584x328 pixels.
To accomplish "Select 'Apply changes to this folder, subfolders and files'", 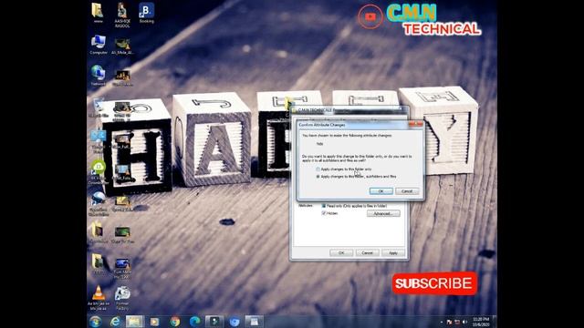I will pos(318,177).
